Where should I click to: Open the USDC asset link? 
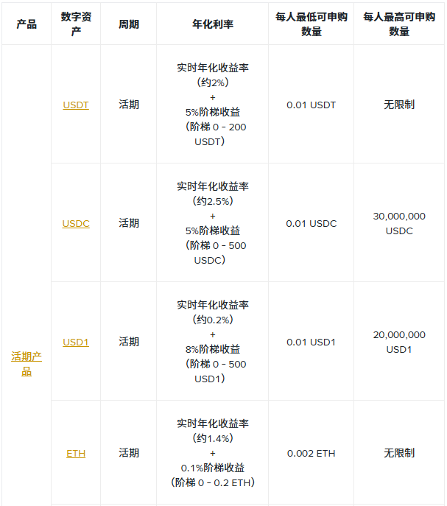(76, 223)
